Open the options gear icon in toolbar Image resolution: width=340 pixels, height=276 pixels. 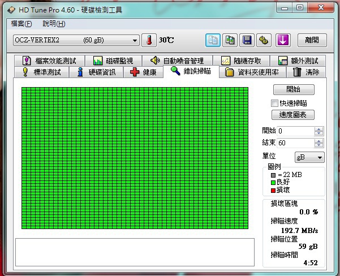click(264, 40)
